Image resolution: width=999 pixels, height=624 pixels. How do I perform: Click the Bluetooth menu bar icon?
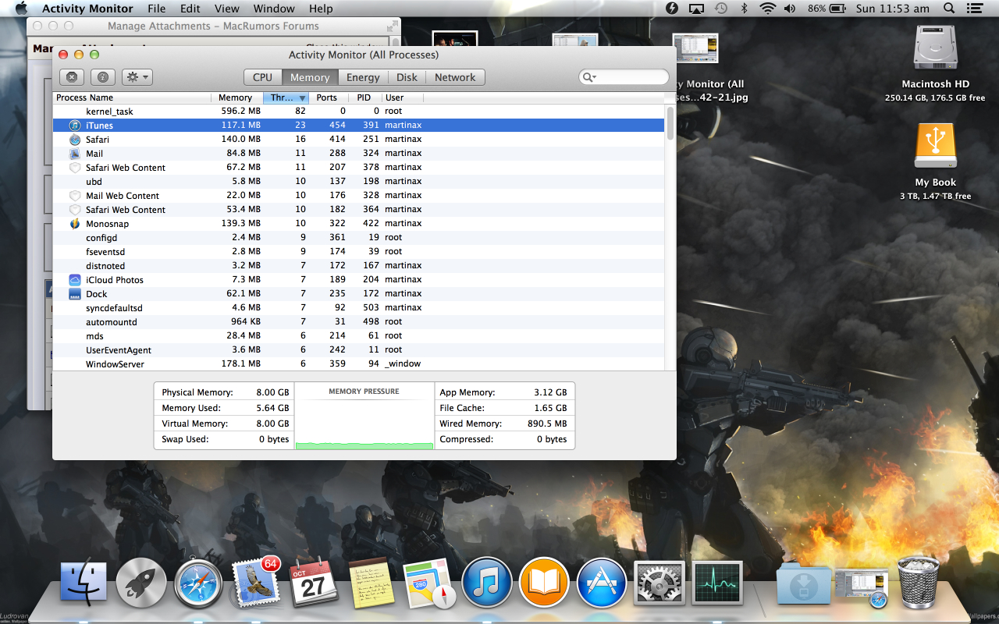[744, 9]
